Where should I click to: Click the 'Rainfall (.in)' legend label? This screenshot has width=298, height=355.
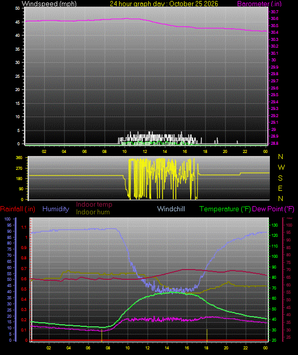(18, 209)
